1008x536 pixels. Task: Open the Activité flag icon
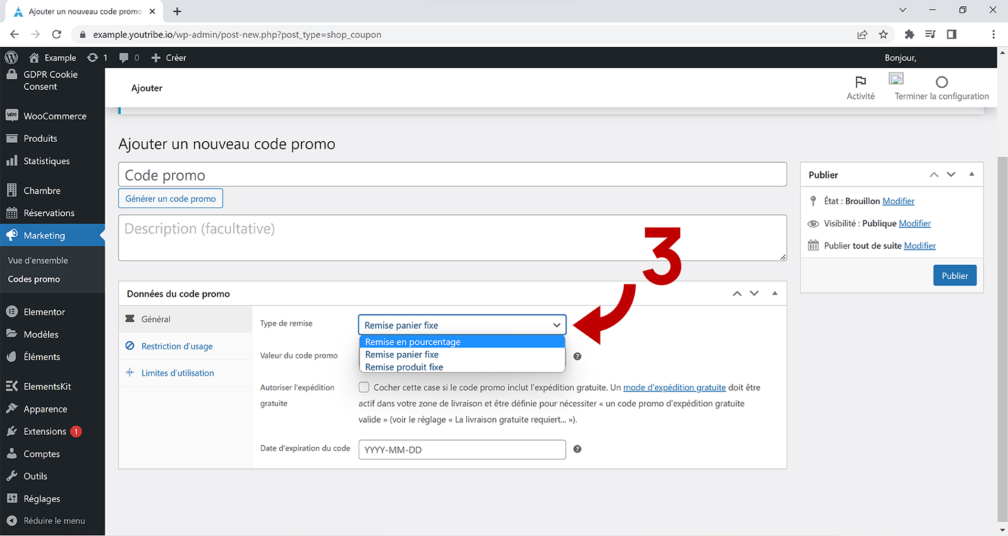860,82
